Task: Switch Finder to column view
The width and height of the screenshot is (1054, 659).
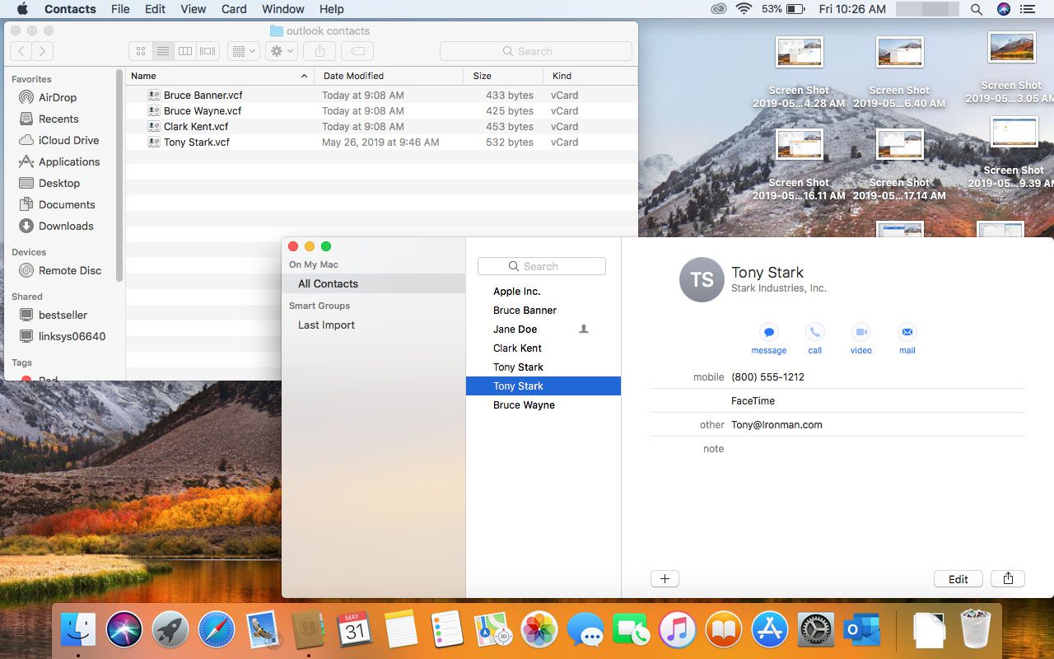Action: coord(185,51)
